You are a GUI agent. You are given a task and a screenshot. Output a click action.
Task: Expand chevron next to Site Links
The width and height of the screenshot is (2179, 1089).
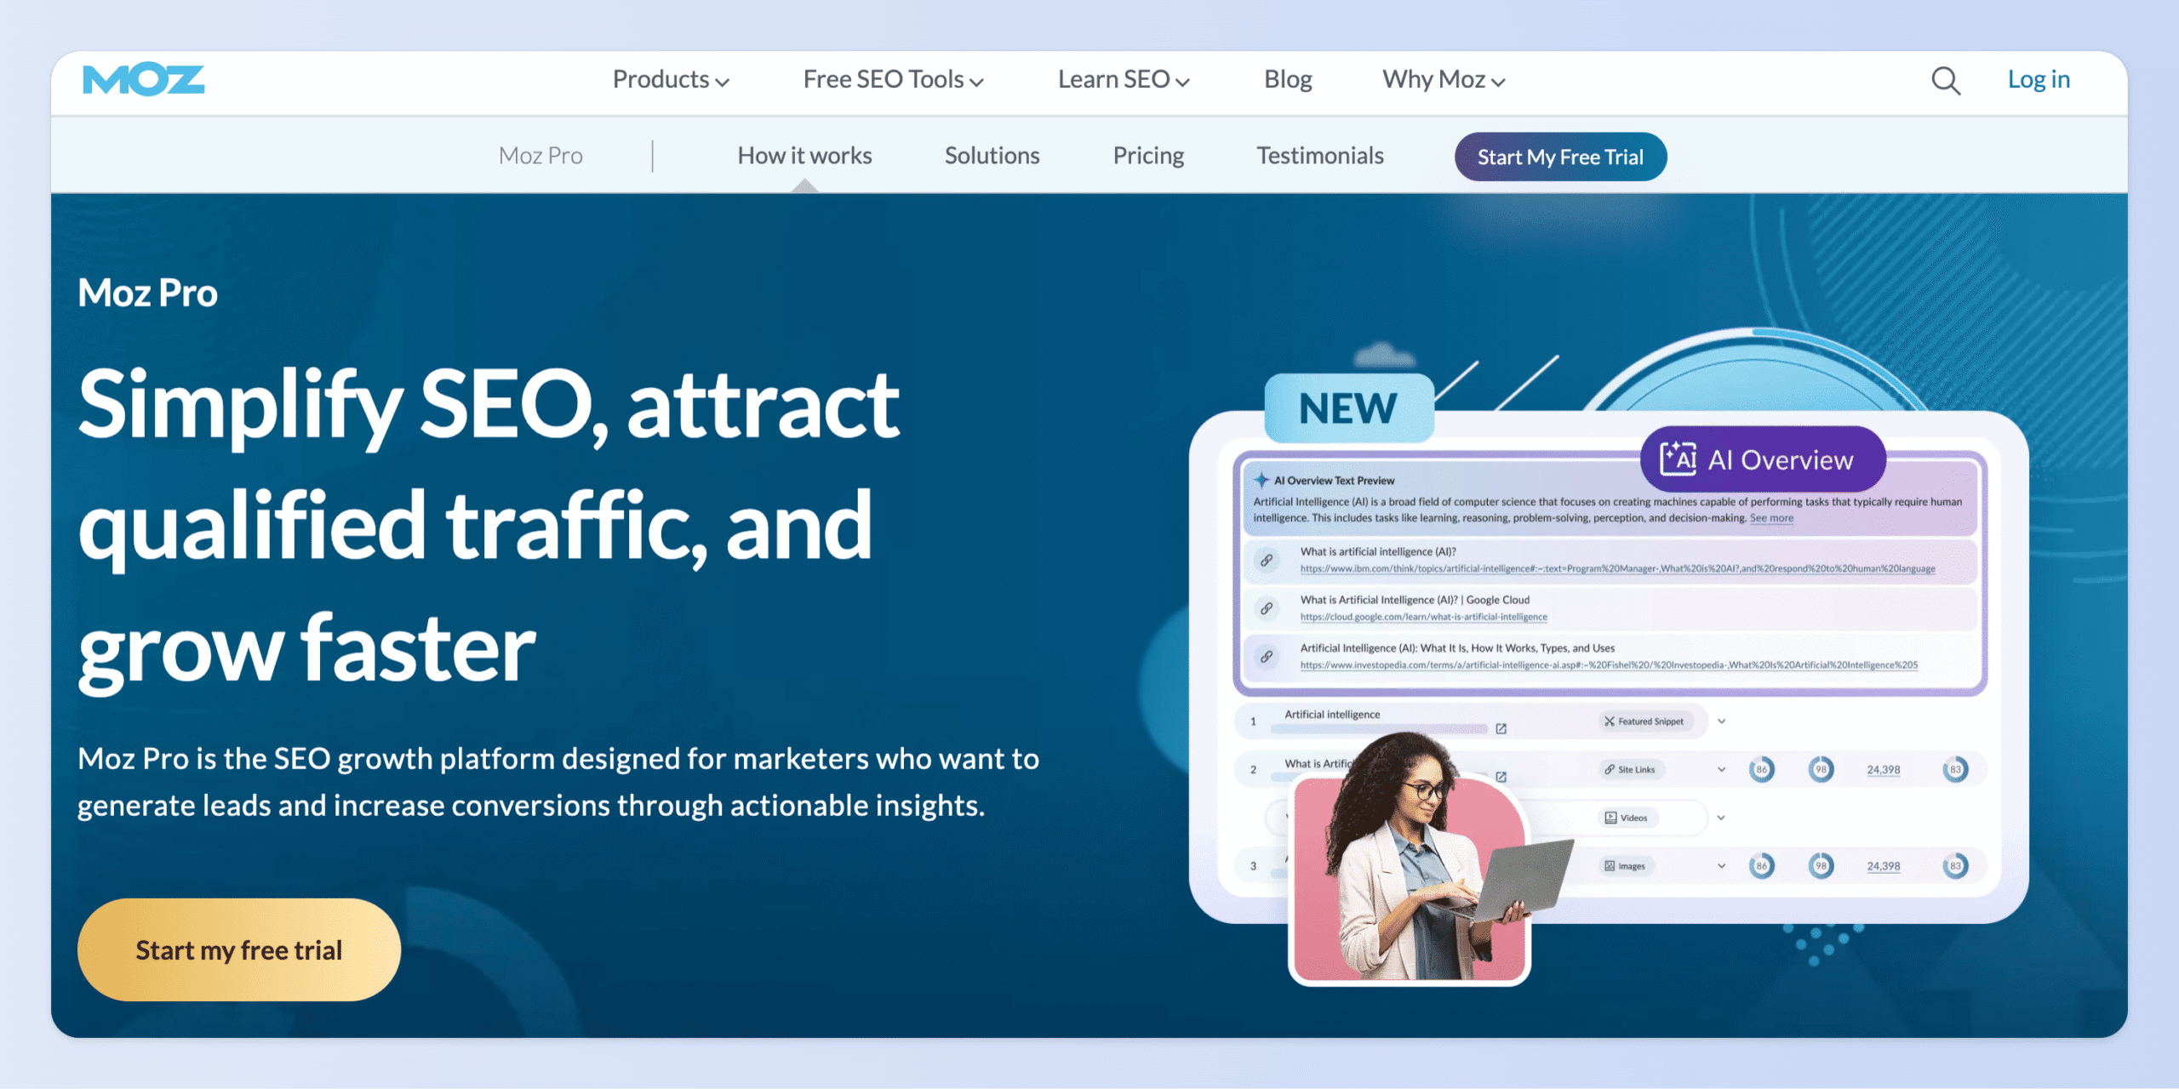click(1721, 769)
